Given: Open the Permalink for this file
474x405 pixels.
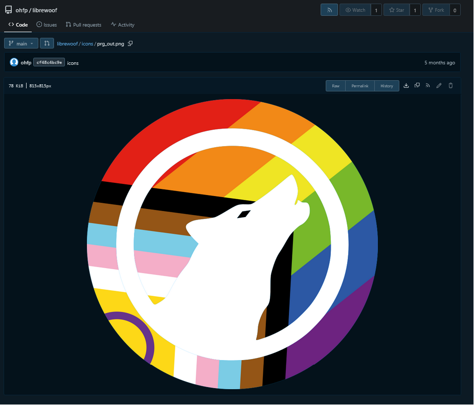Looking at the screenshot, I should [360, 86].
